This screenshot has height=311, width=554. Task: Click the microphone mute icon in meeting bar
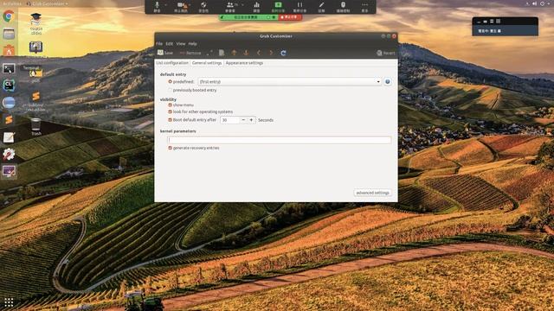157,5
